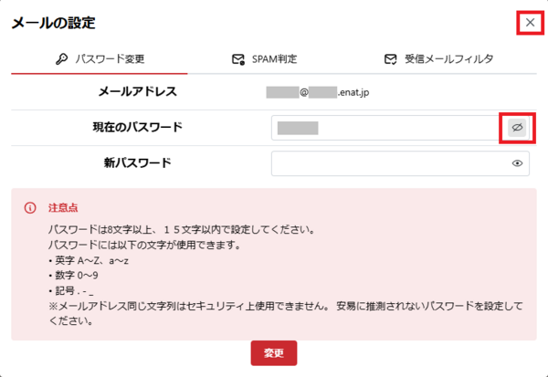Show the new password with eye icon
Image resolution: width=548 pixels, height=377 pixels.
pyautogui.click(x=517, y=163)
